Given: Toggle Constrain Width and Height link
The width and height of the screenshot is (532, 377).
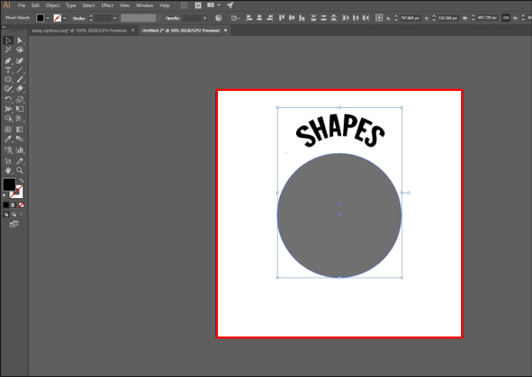Looking at the screenshot, I should (506, 18).
